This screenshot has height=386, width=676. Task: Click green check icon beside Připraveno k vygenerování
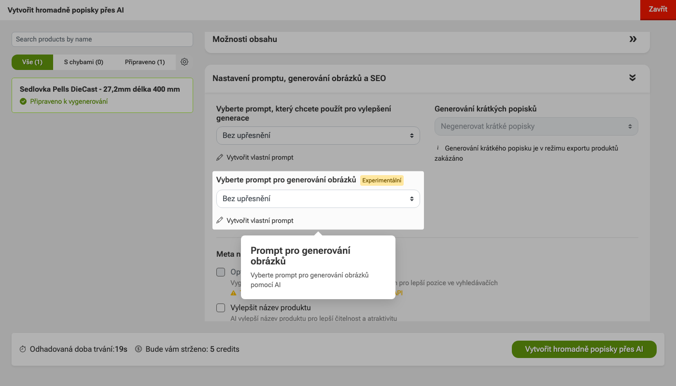pos(23,101)
